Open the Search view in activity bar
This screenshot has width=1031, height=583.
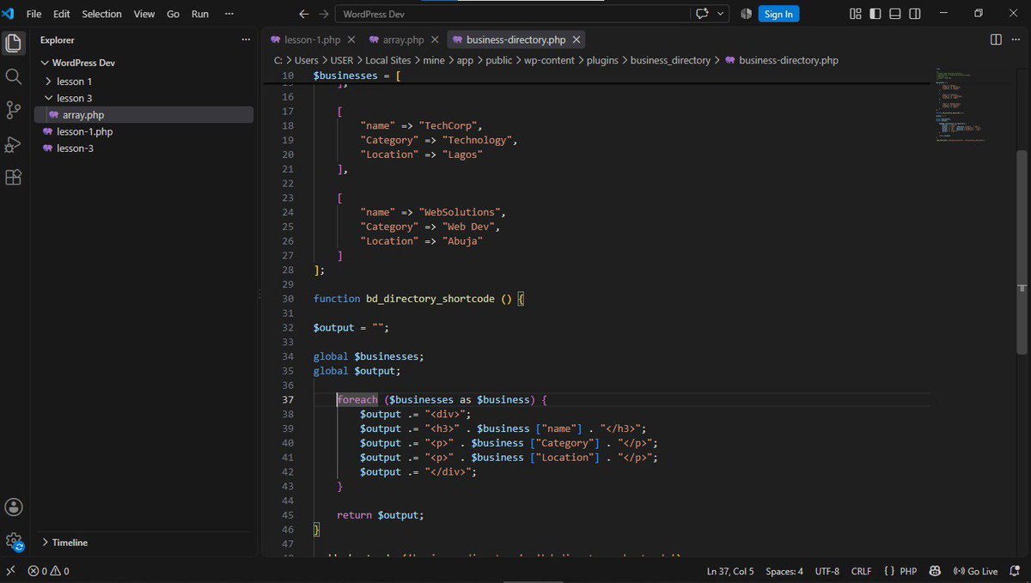13,76
